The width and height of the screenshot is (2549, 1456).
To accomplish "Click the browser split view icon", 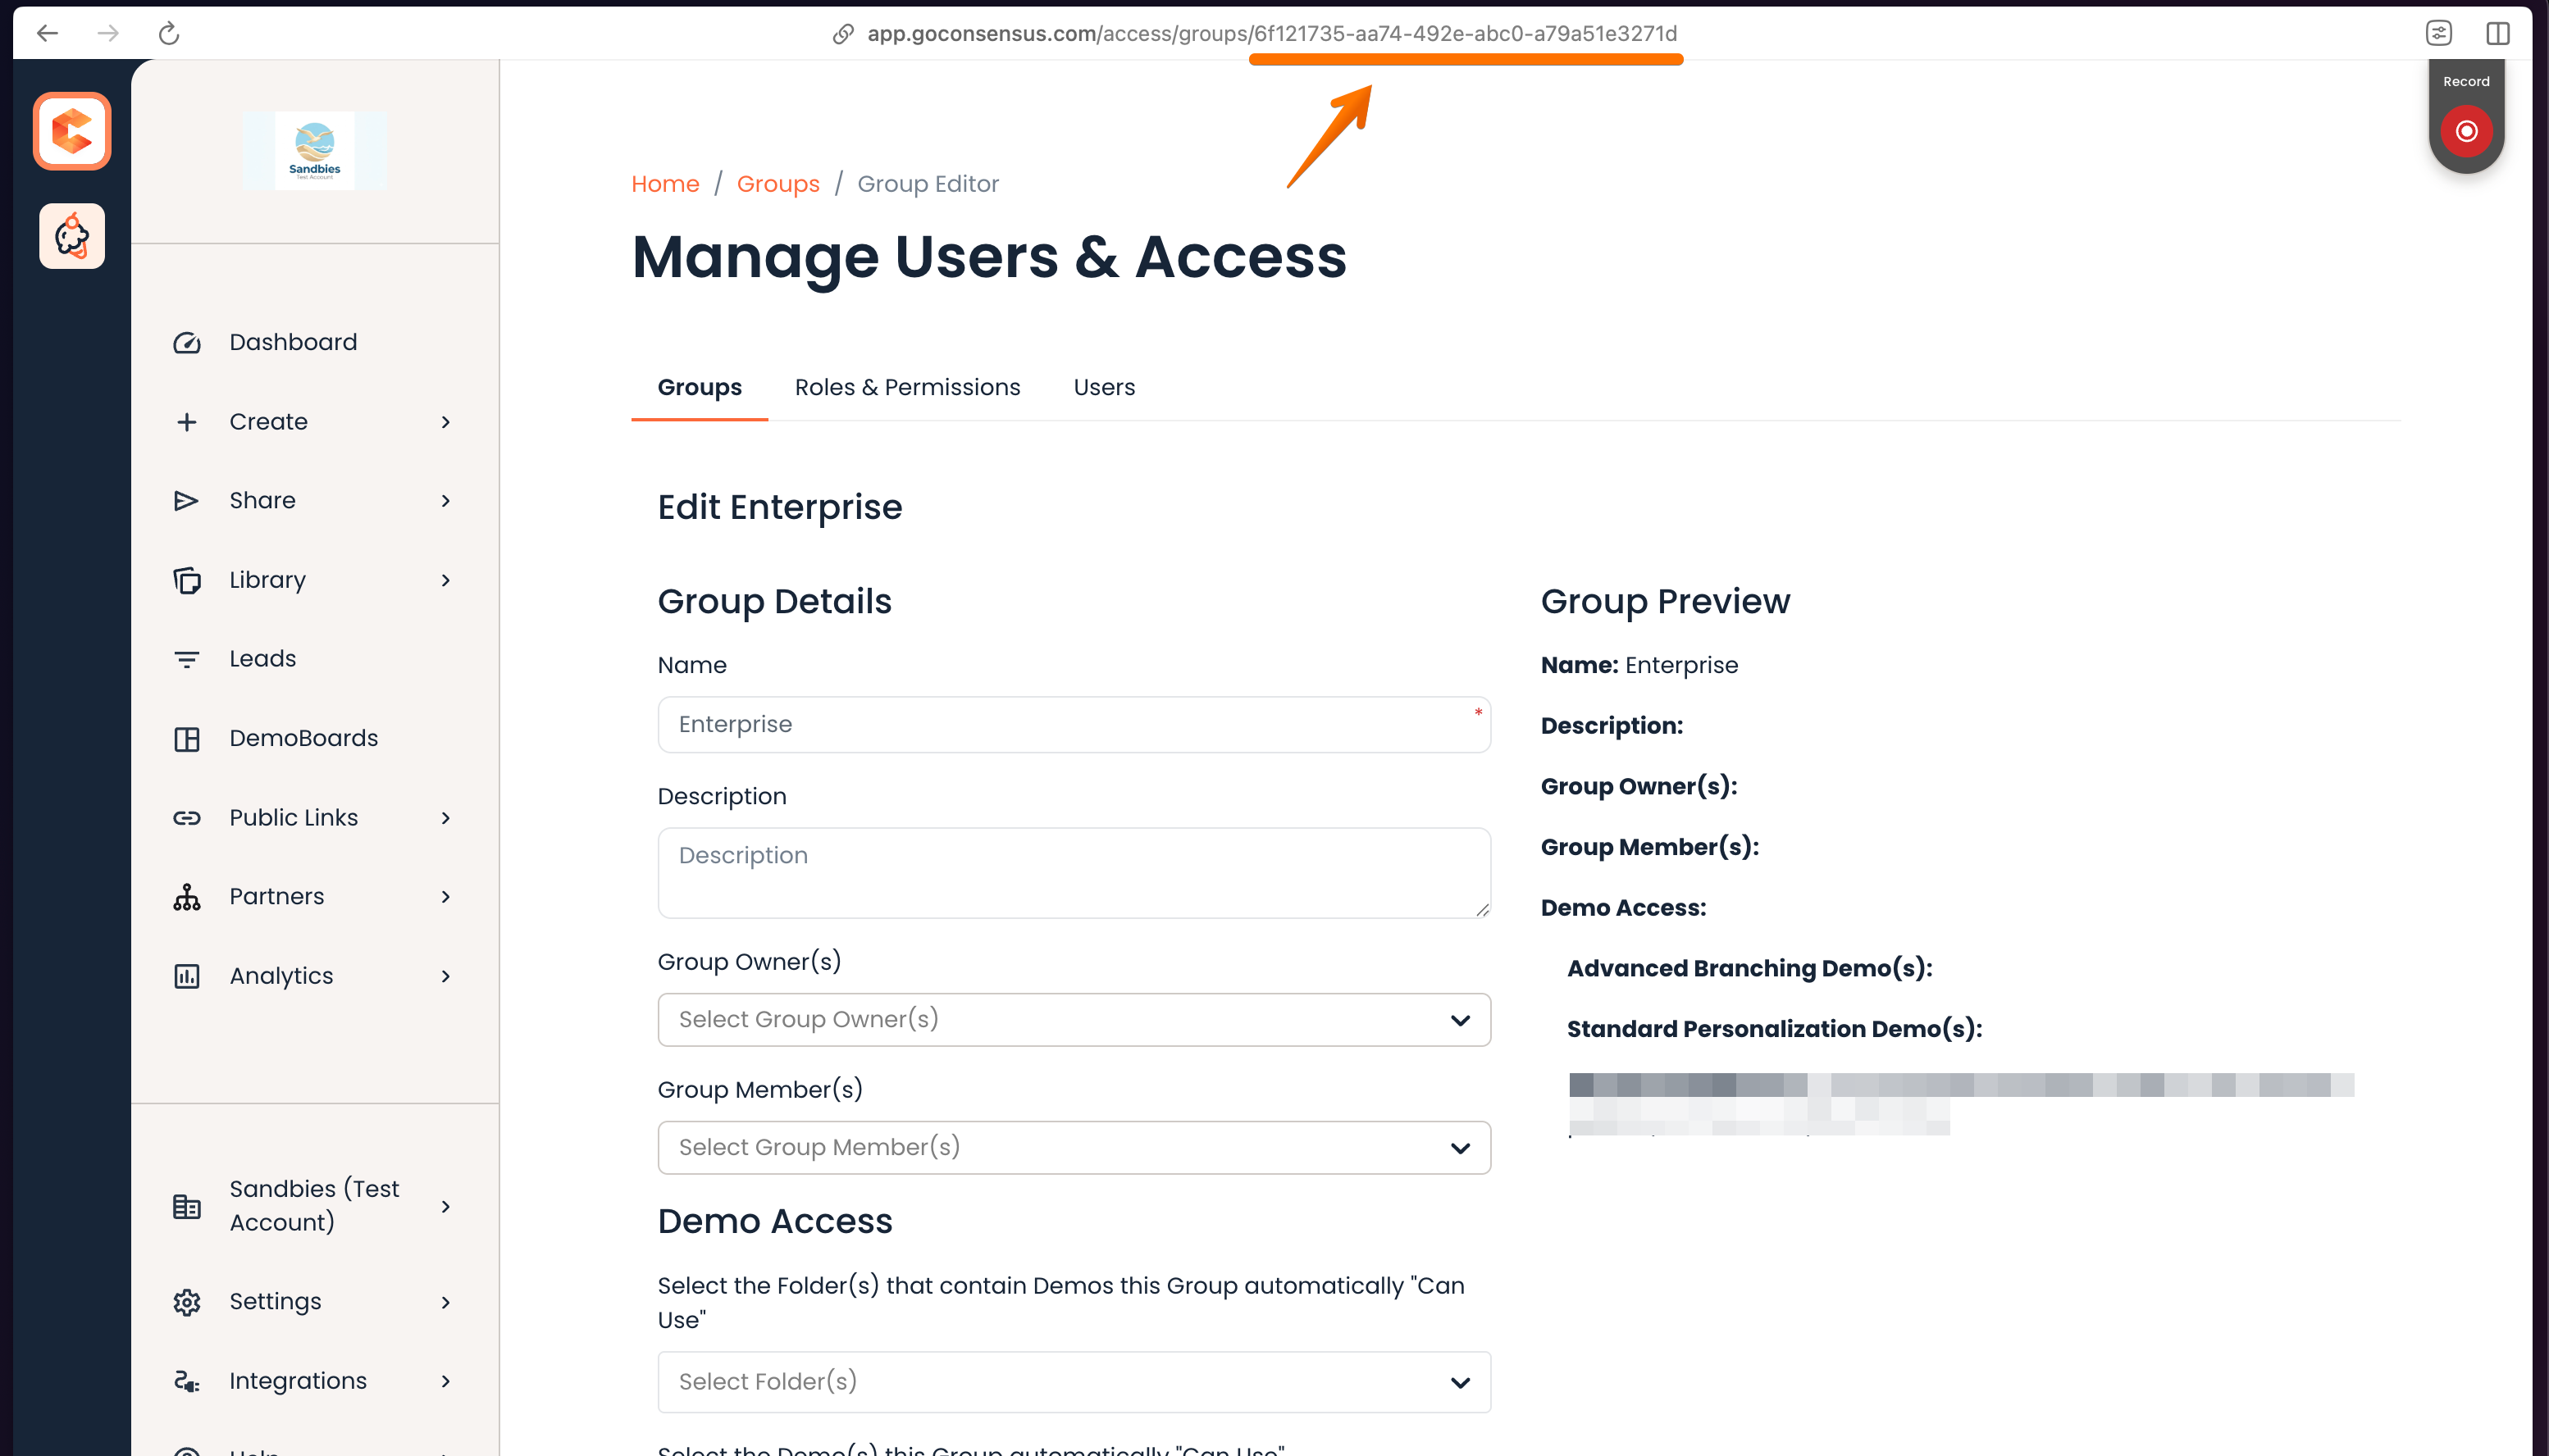I will point(2497,33).
